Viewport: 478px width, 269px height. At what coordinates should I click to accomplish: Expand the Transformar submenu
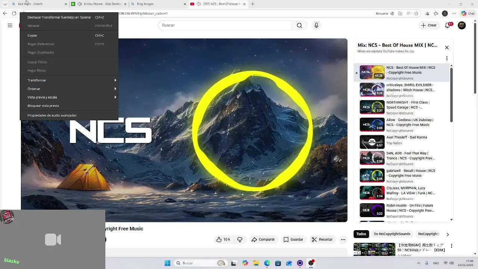click(69, 80)
